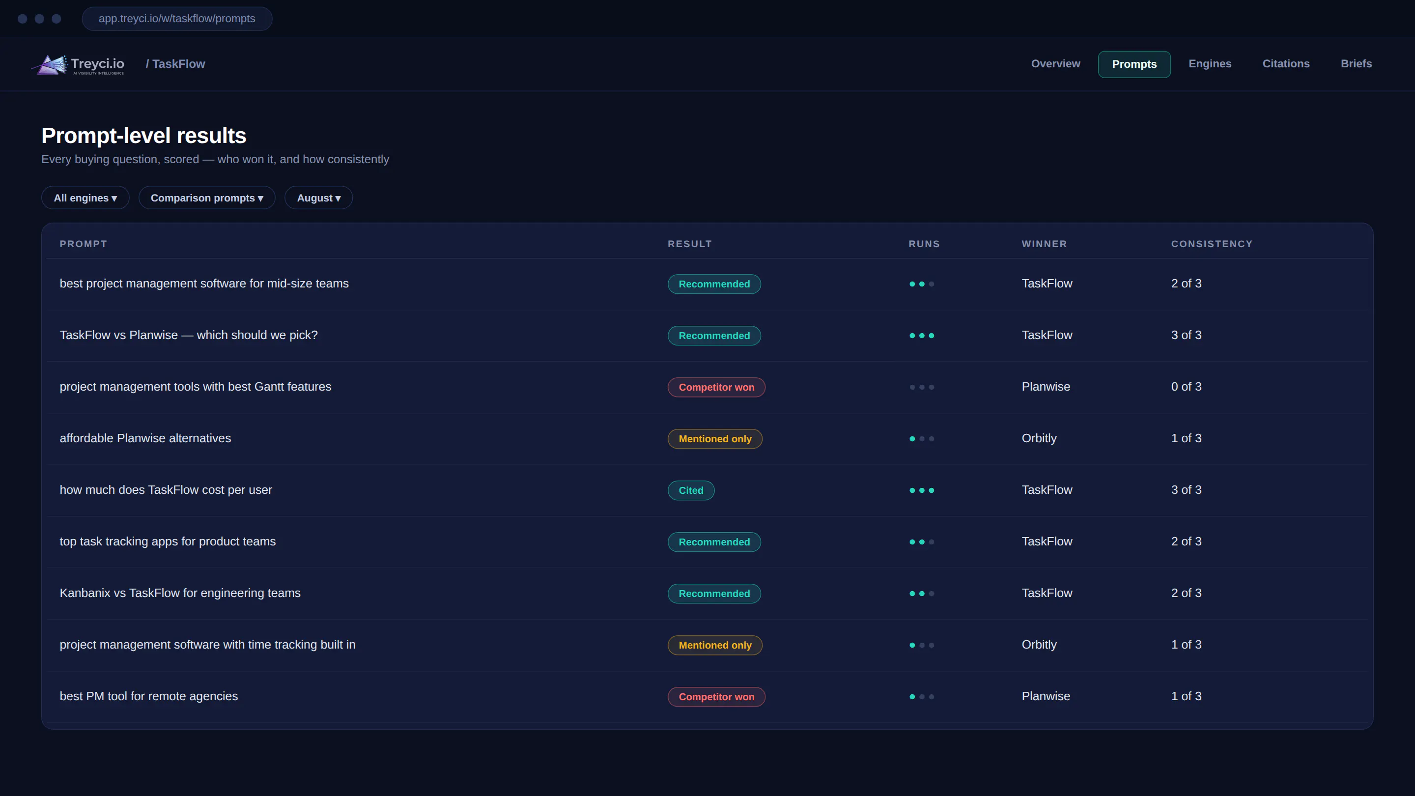Click '1 of 3' on remote agencies row
Image resolution: width=1415 pixels, height=796 pixels.
coord(1186,697)
